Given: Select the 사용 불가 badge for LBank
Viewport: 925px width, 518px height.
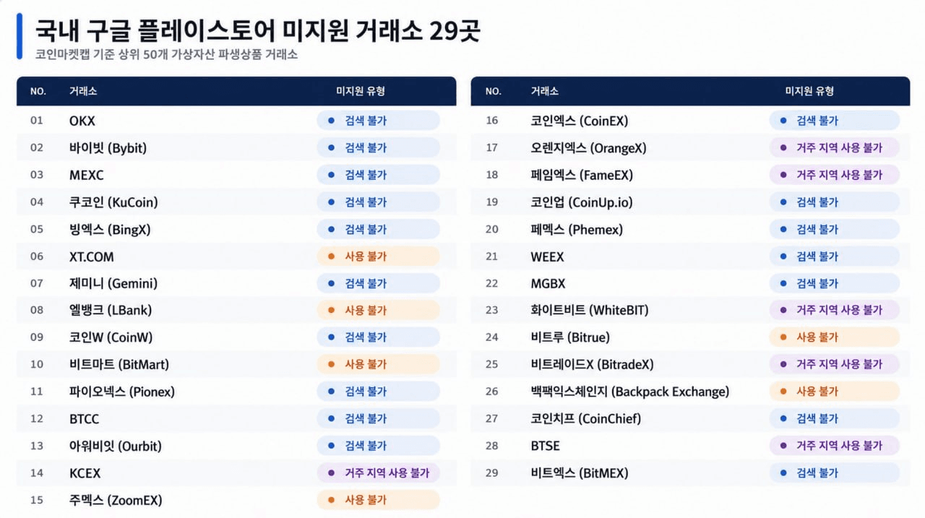Looking at the screenshot, I should pyautogui.click(x=378, y=310).
